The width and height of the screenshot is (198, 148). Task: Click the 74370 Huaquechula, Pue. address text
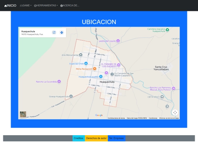[32, 34]
